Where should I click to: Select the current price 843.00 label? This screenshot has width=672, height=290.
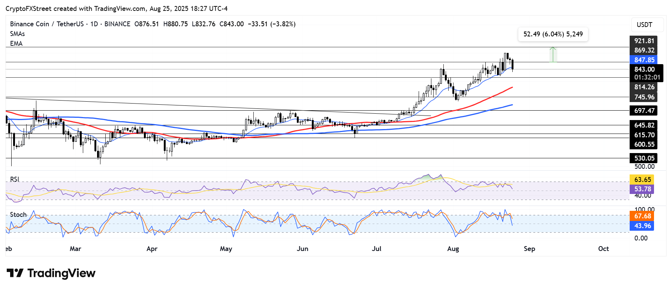[x=644, y=69]
